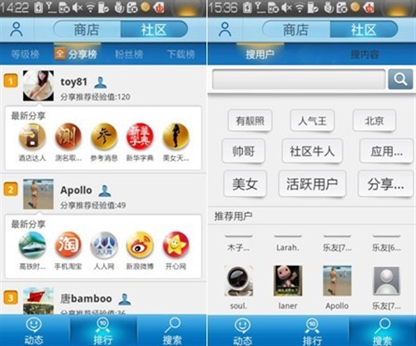Select the 帅哥 tag

(244, 151)
